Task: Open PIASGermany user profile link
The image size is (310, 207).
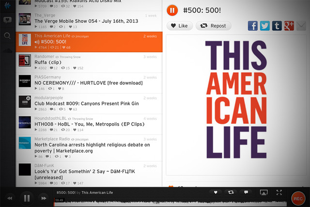Action: 47,77
